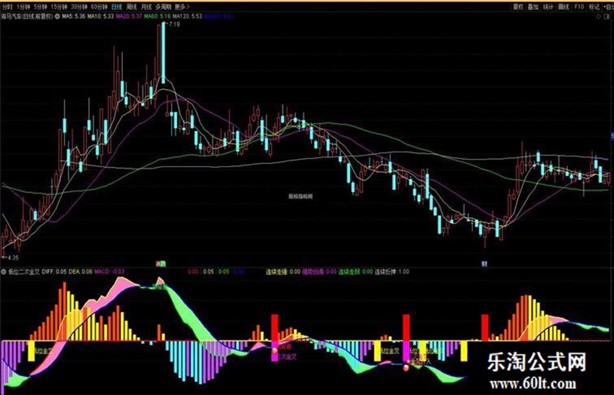This screenshot has height=395, width=614.
Task: Select the 5分钟 timeframe
Action: 40,6
